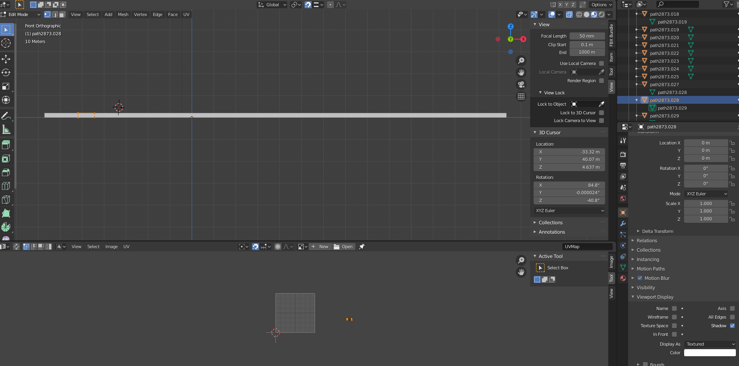The height and width of the screenshot is (366, 739).
Task: Enable vertex select mode
Action: [x=47, y=14]
